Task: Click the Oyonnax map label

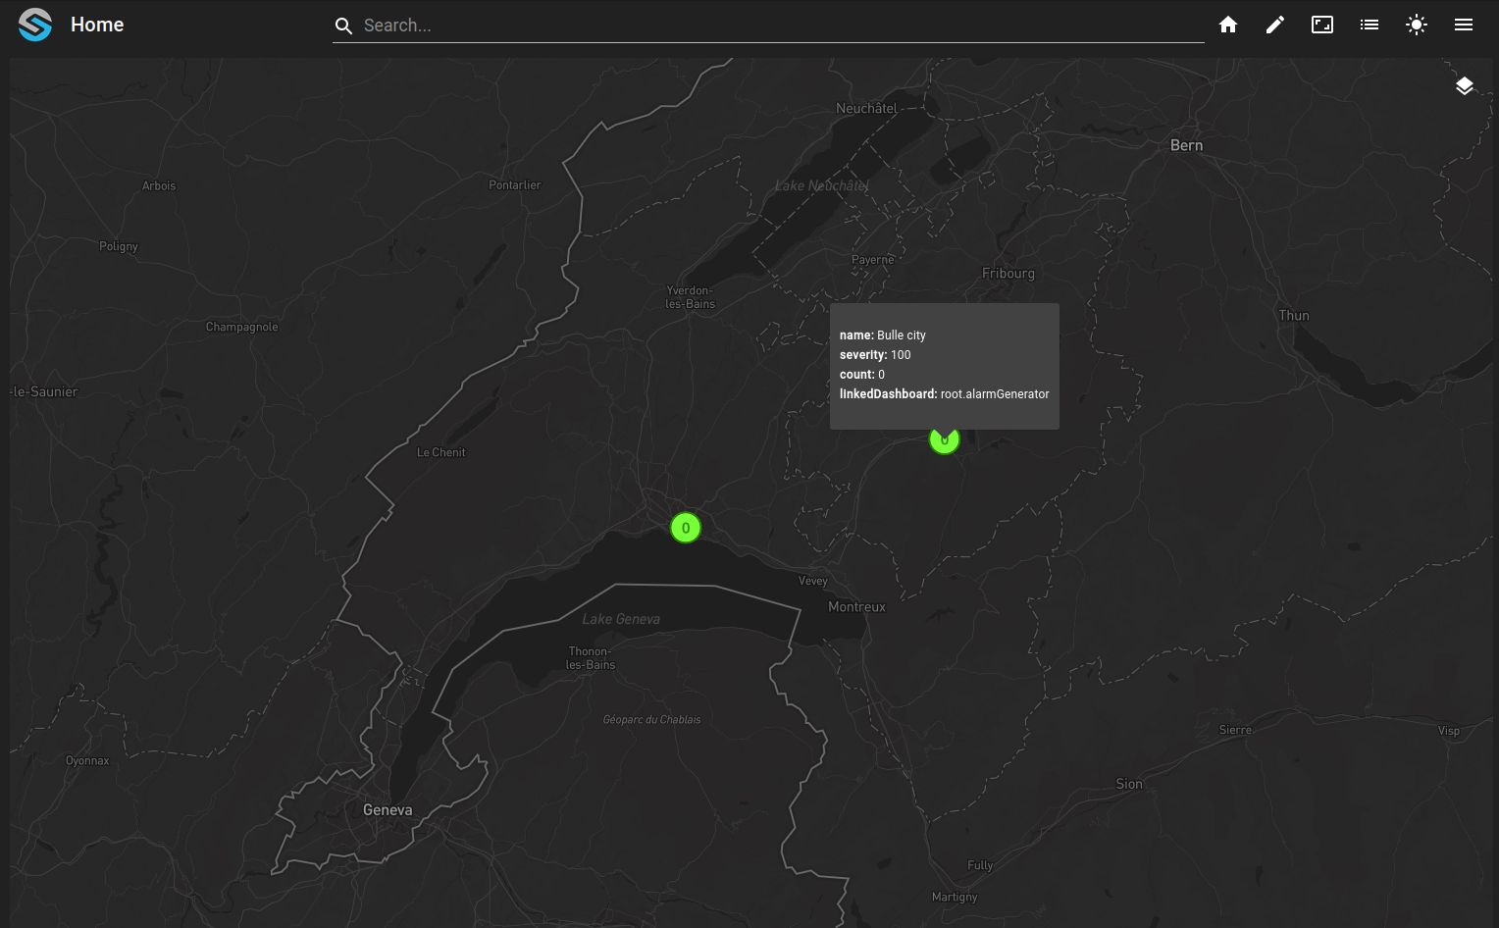Action: 87,761
